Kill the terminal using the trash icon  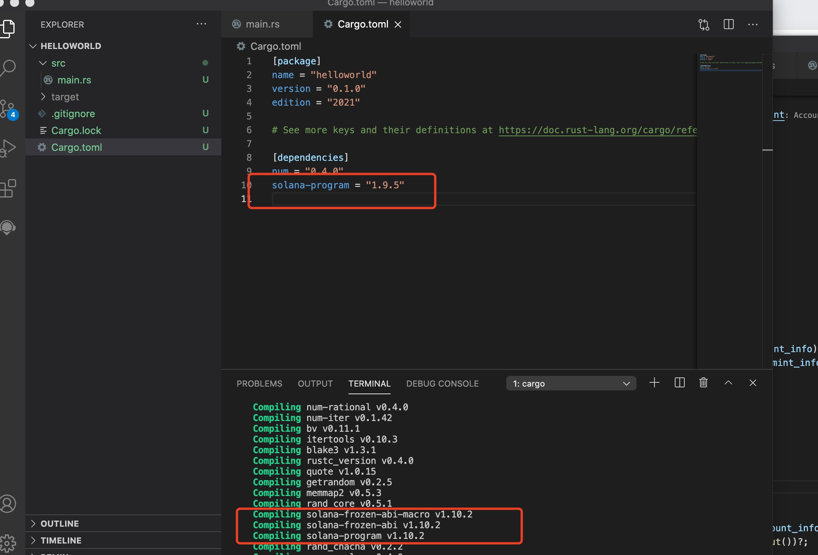point(703,382)
